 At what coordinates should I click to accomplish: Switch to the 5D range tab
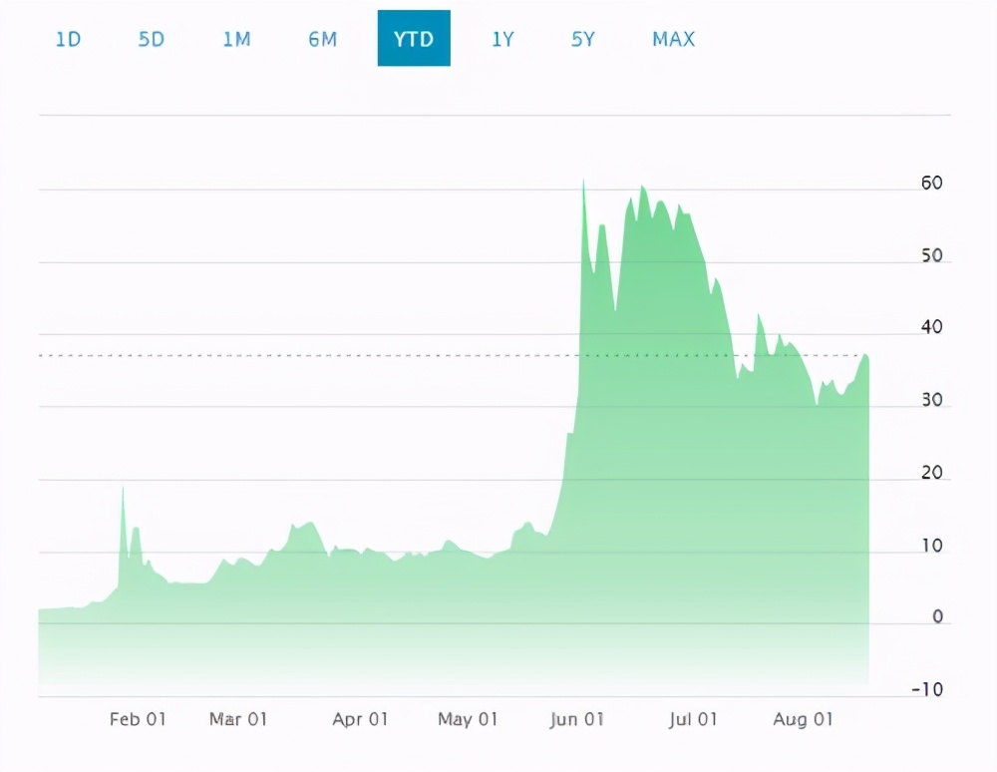151,40
